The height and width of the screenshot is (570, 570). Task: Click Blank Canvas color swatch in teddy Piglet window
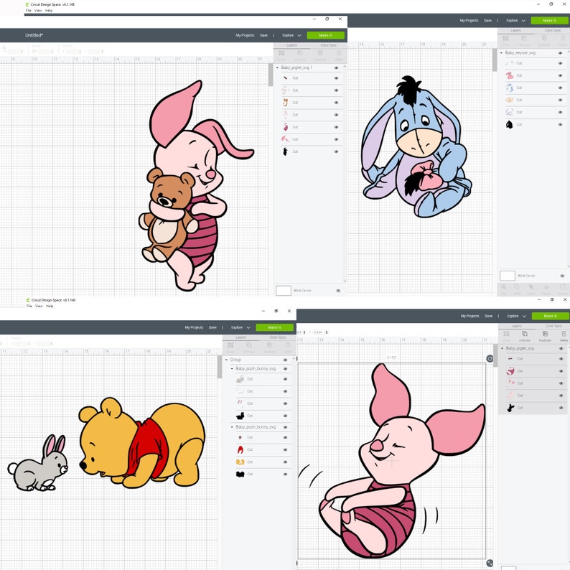(x=283, y=291)
